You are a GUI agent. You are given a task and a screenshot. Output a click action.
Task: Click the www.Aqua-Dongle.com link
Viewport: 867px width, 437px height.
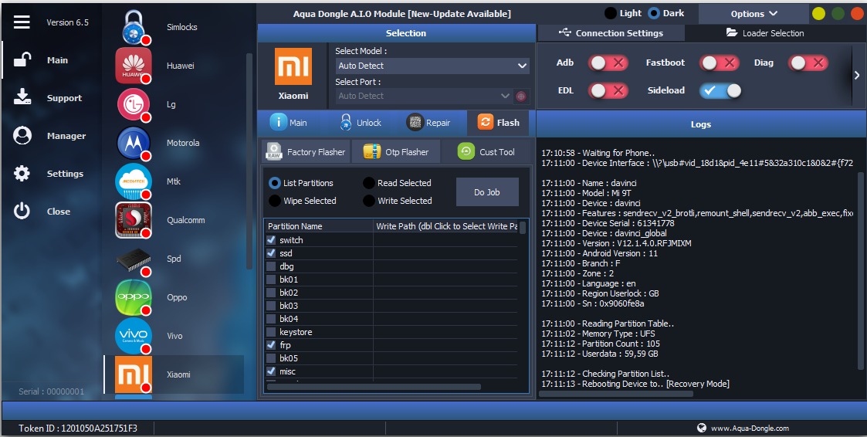tap(750, 429)
